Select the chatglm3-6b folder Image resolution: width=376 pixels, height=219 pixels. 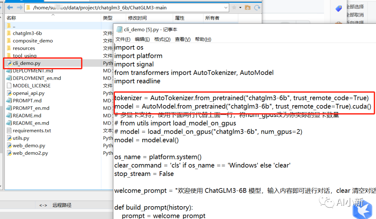point(27,33)
